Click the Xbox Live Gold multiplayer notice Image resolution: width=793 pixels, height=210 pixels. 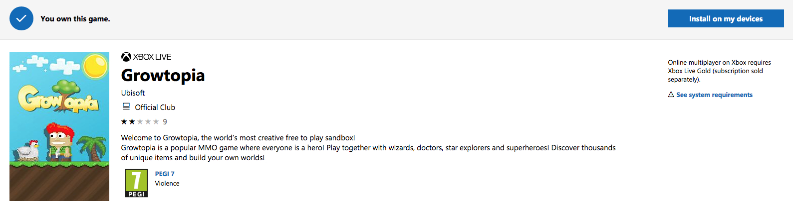click(719, 71)
